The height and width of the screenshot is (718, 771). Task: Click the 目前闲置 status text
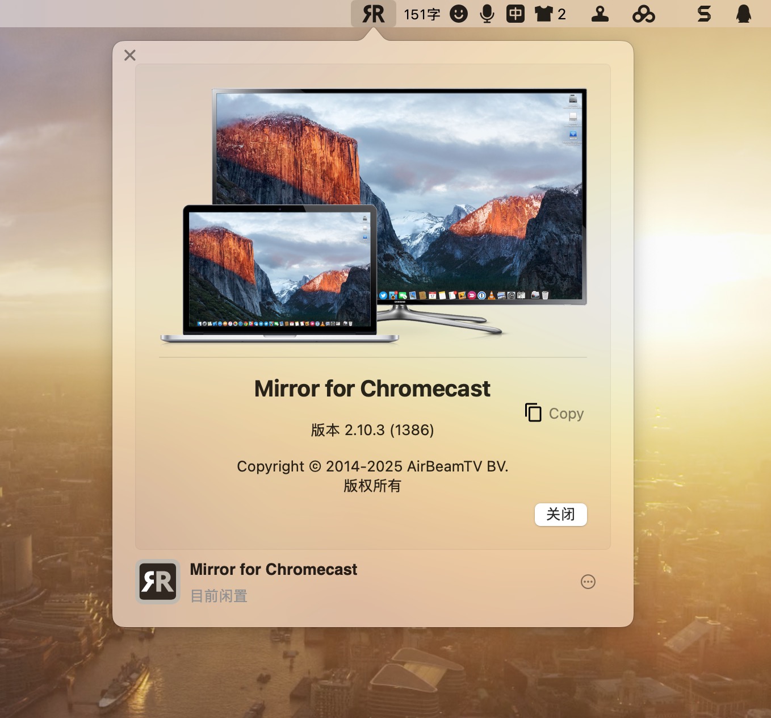tap(219, 596)
